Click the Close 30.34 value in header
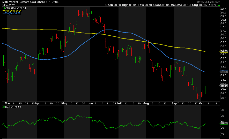229x139 pixels. pyautogui.click(x=161, y=5)
